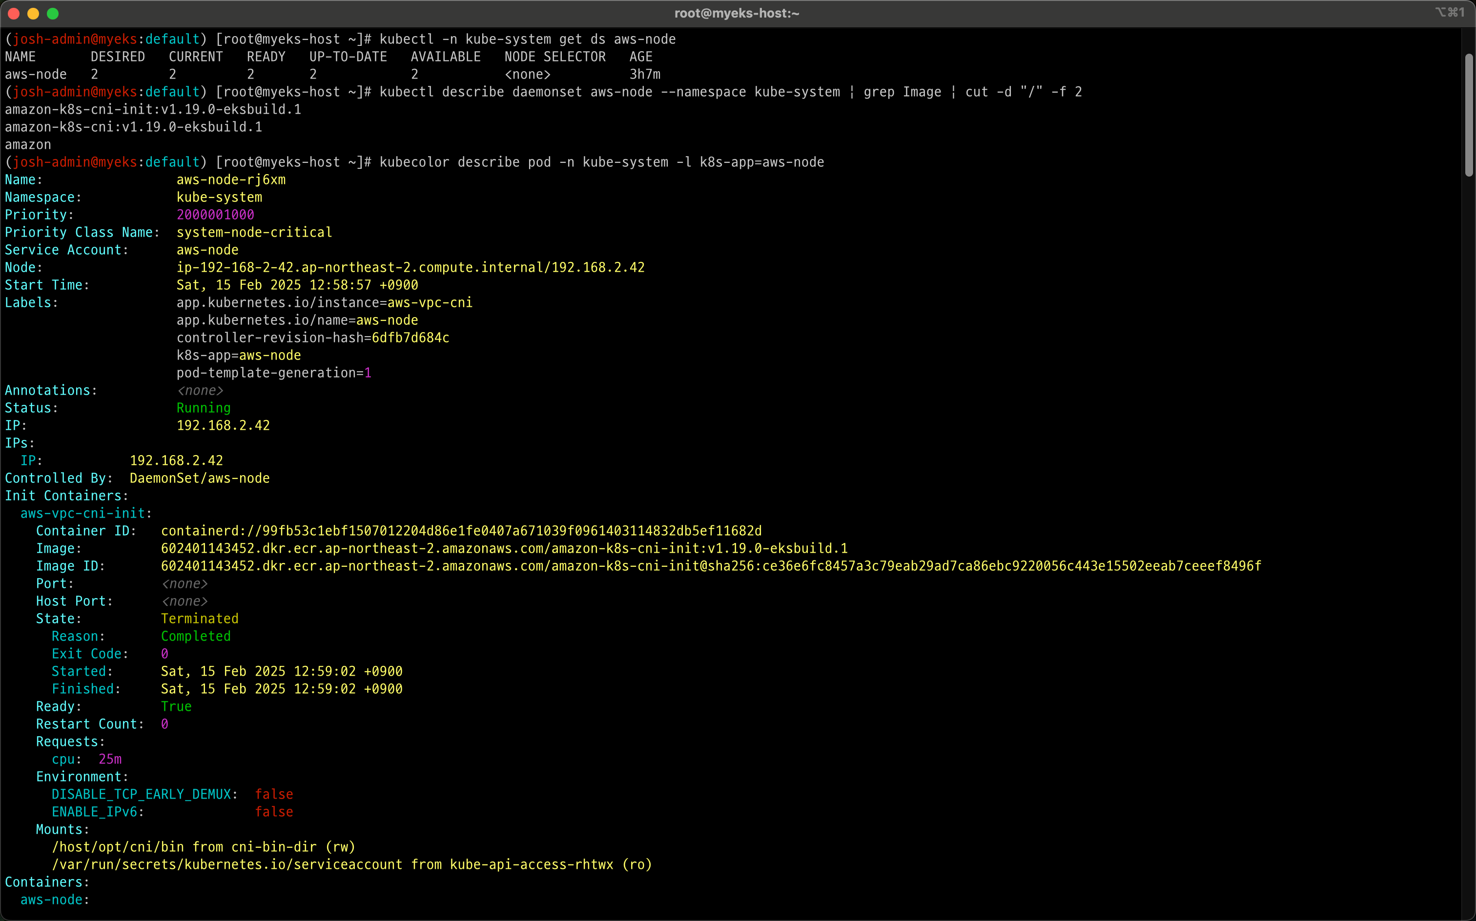Click the DISABLE_TCP_EARLY_DEMUX false value

click(x=274, y=794)
